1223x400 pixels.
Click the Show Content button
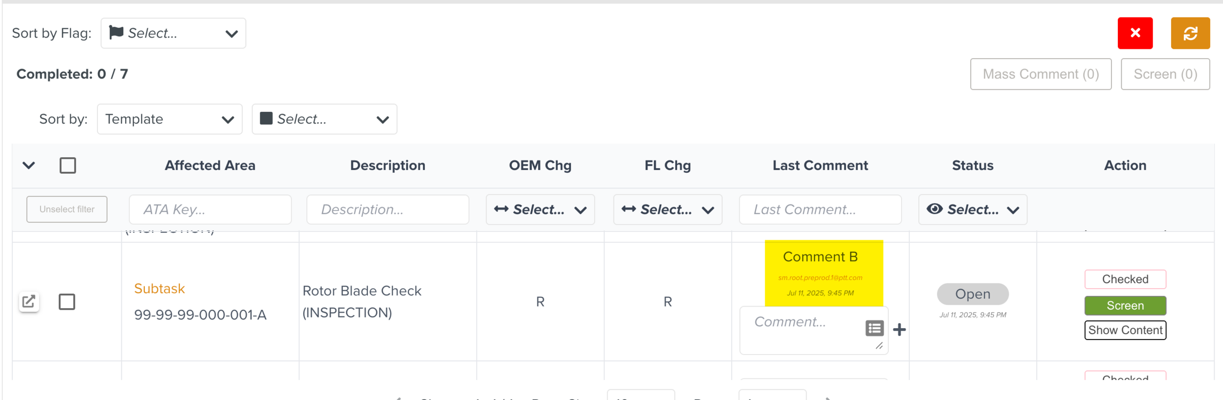click(1125, 330)
